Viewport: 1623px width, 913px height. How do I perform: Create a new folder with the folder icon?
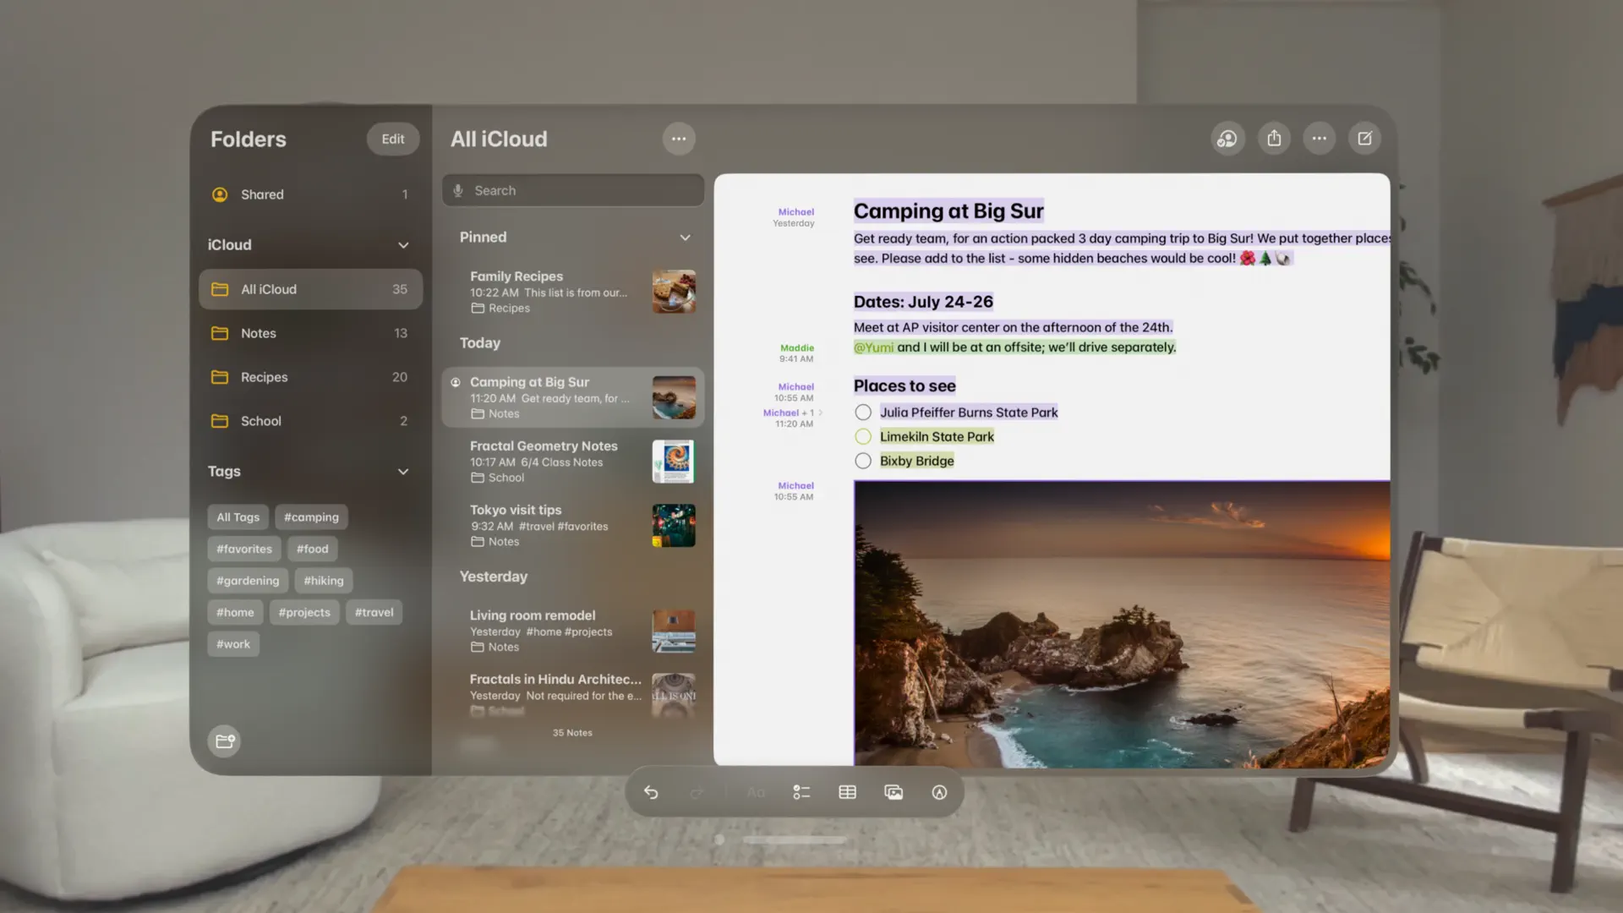[224, 741]
